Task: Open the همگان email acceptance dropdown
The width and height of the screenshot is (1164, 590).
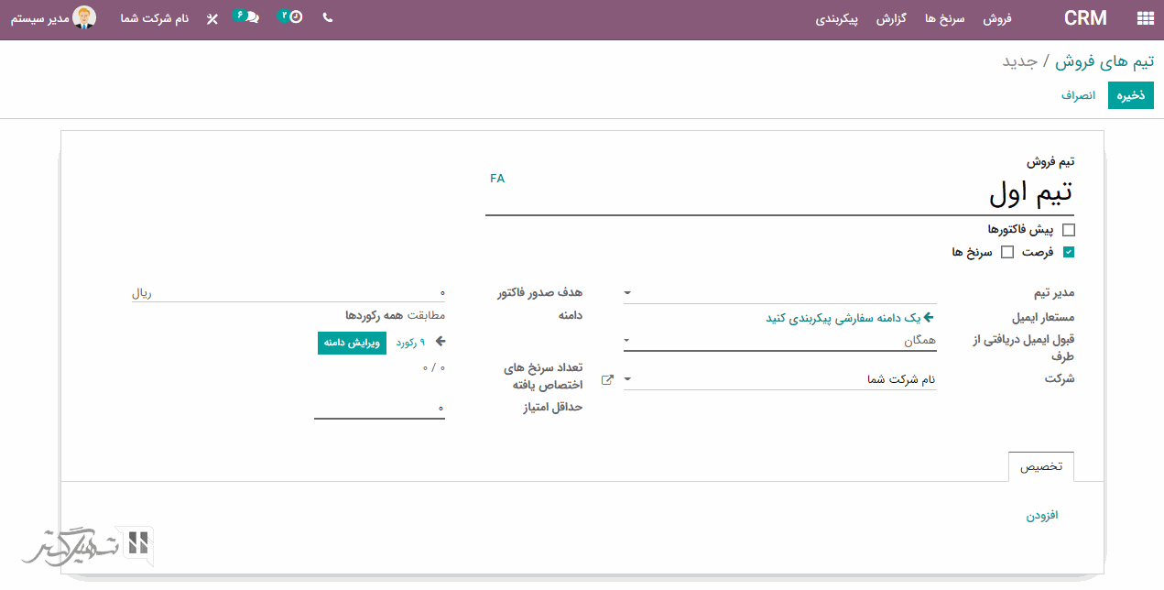Action: click(626, 339)
